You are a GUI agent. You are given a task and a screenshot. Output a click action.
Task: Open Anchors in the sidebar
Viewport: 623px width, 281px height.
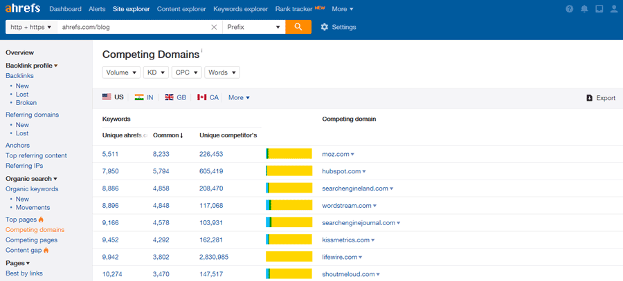pyautogui.click(x=17, y=146)
